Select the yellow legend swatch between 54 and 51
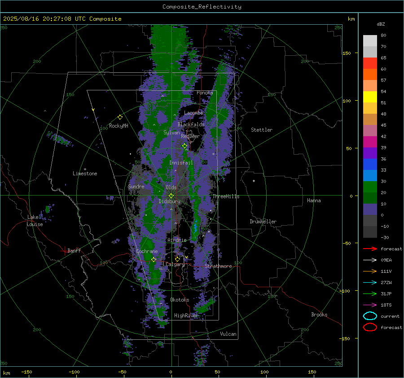 [370, 97]
